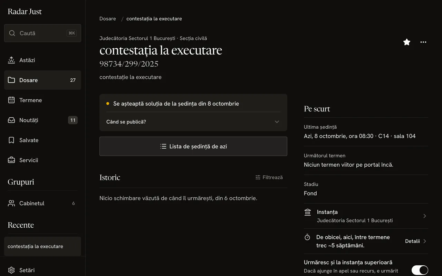The height and width of the screenshot is (276, 442).
Task: Click the Dosare folder icon
Action: point(11,80)
